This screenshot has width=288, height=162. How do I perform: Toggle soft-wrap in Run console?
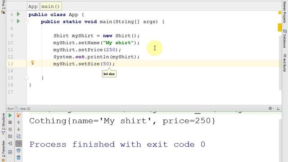click(x=18, y=136)
